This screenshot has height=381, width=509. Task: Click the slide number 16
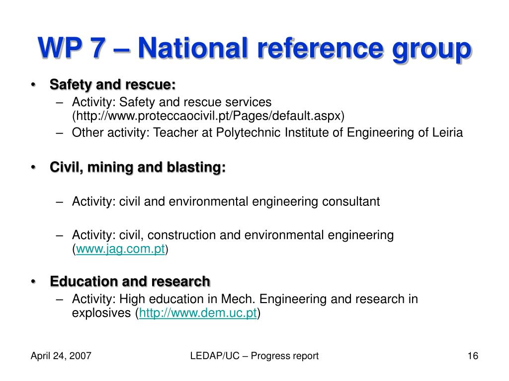tap(473, 356)
